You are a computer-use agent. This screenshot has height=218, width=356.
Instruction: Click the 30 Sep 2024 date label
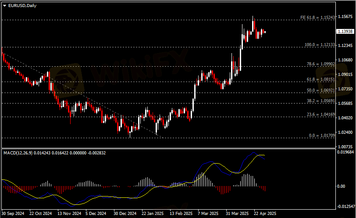[x=13, y=214]
